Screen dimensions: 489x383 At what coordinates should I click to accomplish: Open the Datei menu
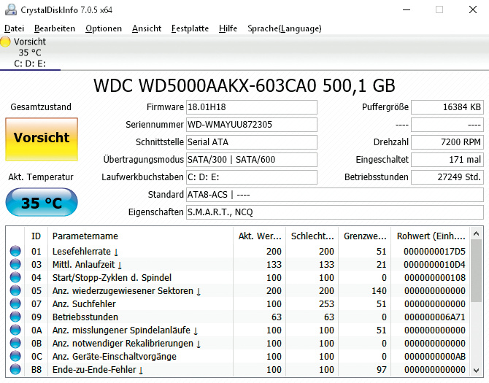[x=15, y=28]
